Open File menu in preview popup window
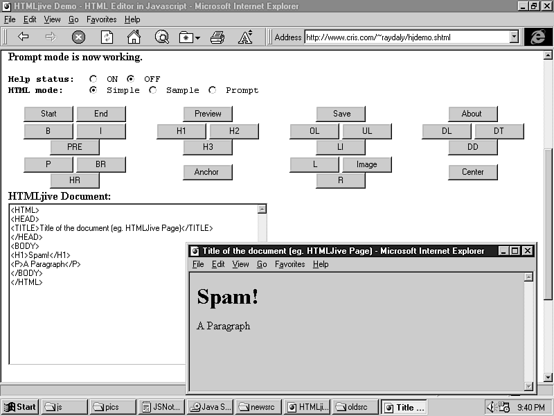Screen dimensions: 554x416 [198, 264]
